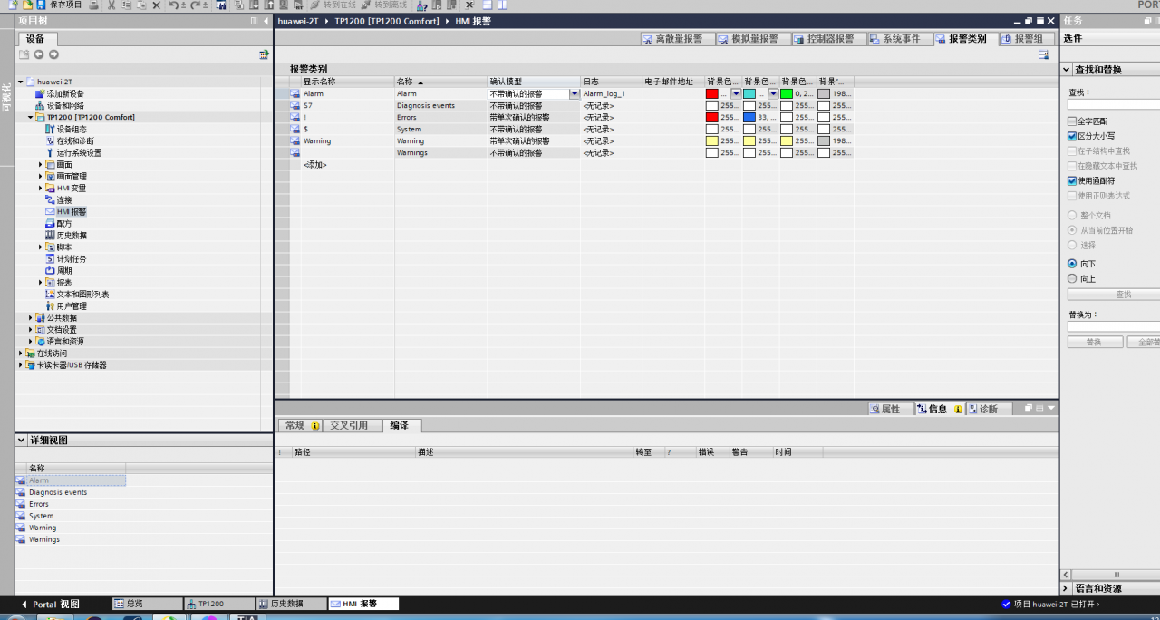Expand the 画面 folder in project tree
This screenshot has width=1160, height=620.
point(41,165)
